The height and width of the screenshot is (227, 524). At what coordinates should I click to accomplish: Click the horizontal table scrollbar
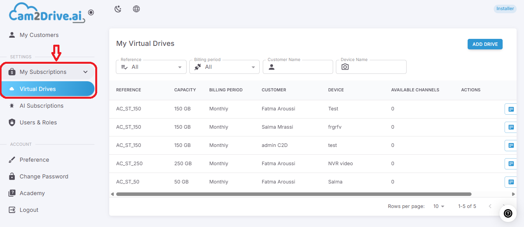pyautogui.click(x=293, y=194)
